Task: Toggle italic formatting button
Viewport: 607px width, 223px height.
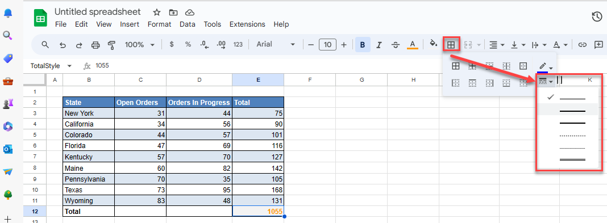Action: (379, 45)
